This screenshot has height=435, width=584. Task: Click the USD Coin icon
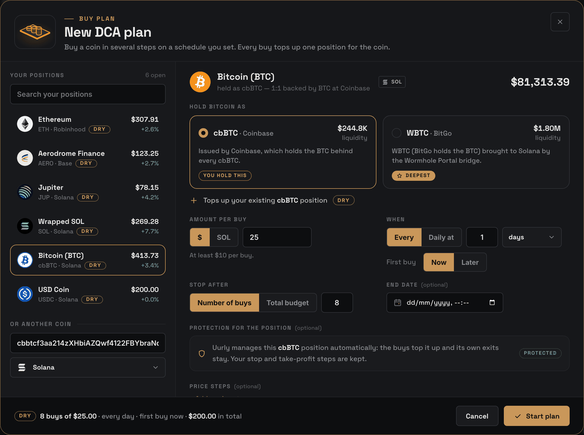(25, 294)
